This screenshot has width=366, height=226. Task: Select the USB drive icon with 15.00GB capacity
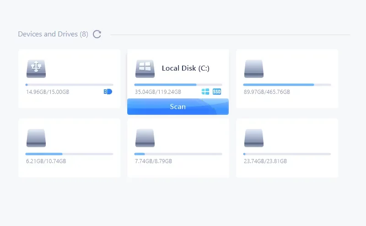(x=36, y=69)
